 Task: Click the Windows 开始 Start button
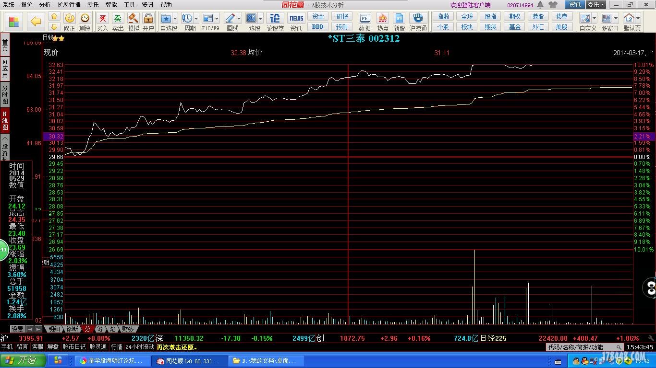coord(23,360)
